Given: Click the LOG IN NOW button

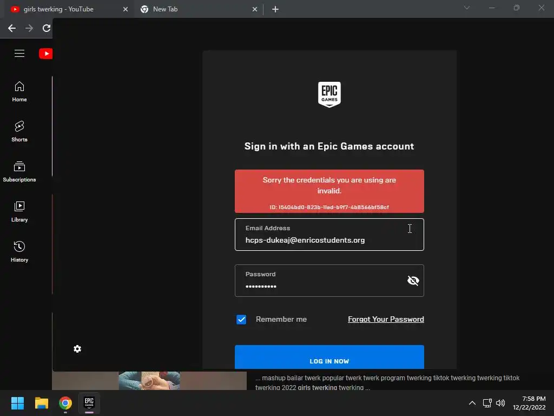Looking at the screenshot, I should click(329, 357).
